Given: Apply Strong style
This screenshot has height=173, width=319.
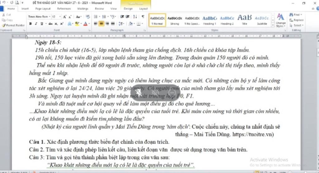Looking at the screenshot, I should (174, 20).
